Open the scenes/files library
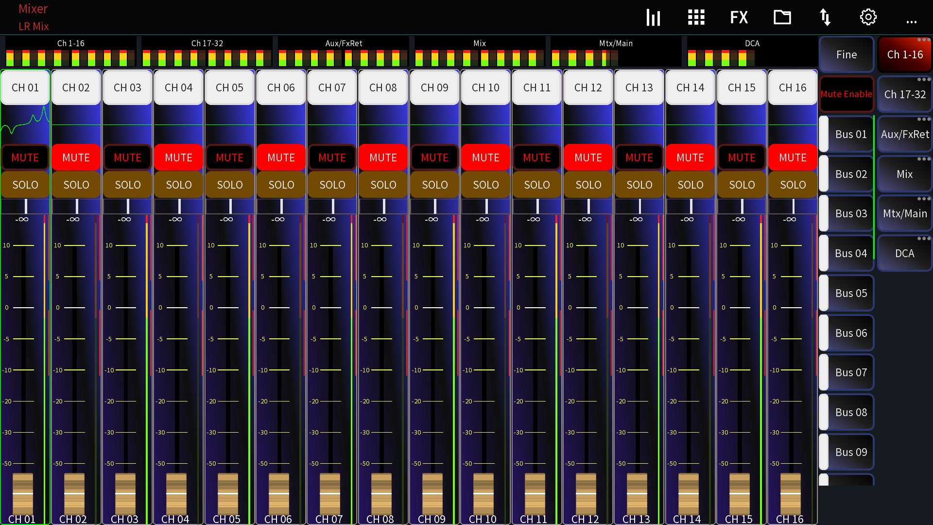This screenshot has width=933, height=525. (782, 17)
